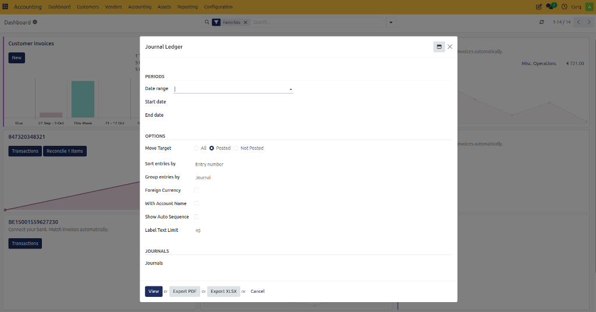
Task: Open the search options dropdown arrow
Action: pos(391,23)
